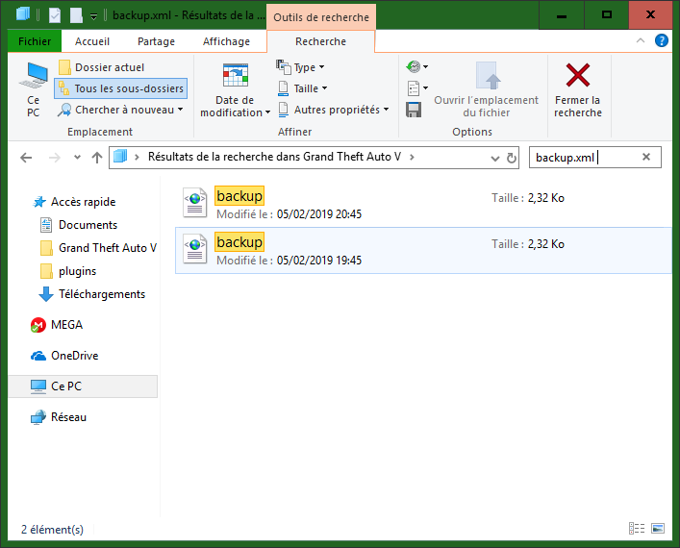The height and width of the screenshot is (548, 680).
Task: Open plugins folder in navigation pane
Action: click(68, 271)
